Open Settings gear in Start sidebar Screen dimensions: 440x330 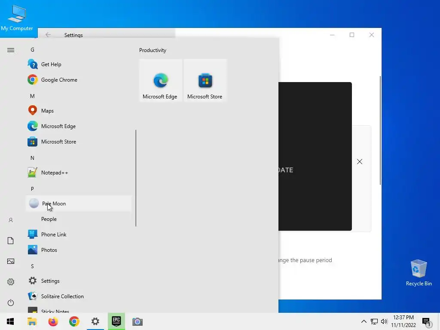pyautogui.click(x=11, y=282)
